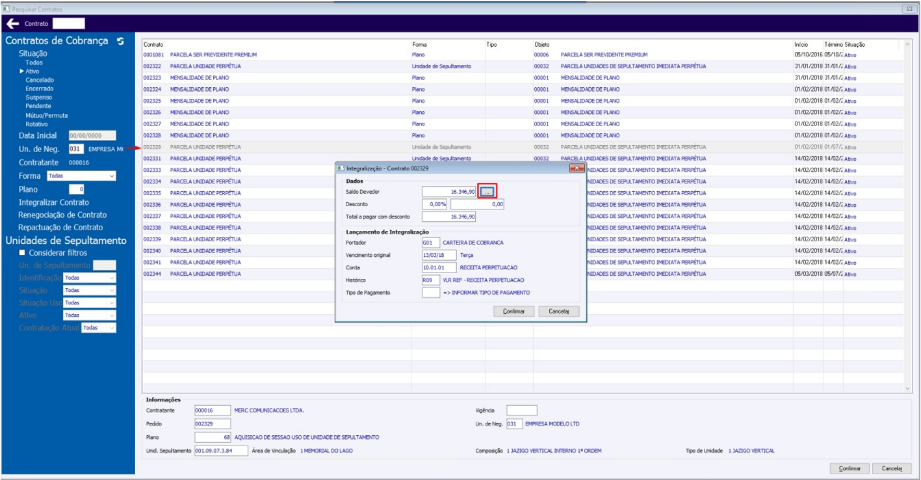This screenshot has width=921, height=480.
Task: Enable the Considerar filtros checkbox
Action: (x=23, y=253)
